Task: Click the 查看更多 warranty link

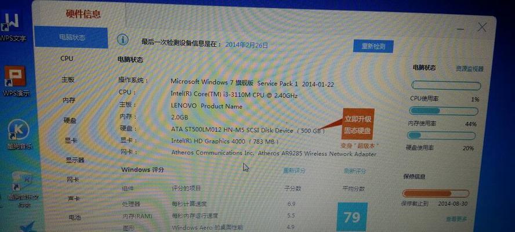Action: pos(456,219)
